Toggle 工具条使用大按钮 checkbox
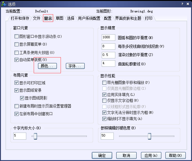 pyautogui.click(x=17, y=52)
